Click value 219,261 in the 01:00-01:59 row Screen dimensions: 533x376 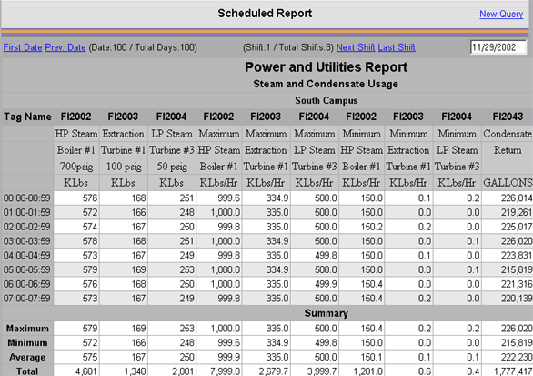[x=517, y=212]
